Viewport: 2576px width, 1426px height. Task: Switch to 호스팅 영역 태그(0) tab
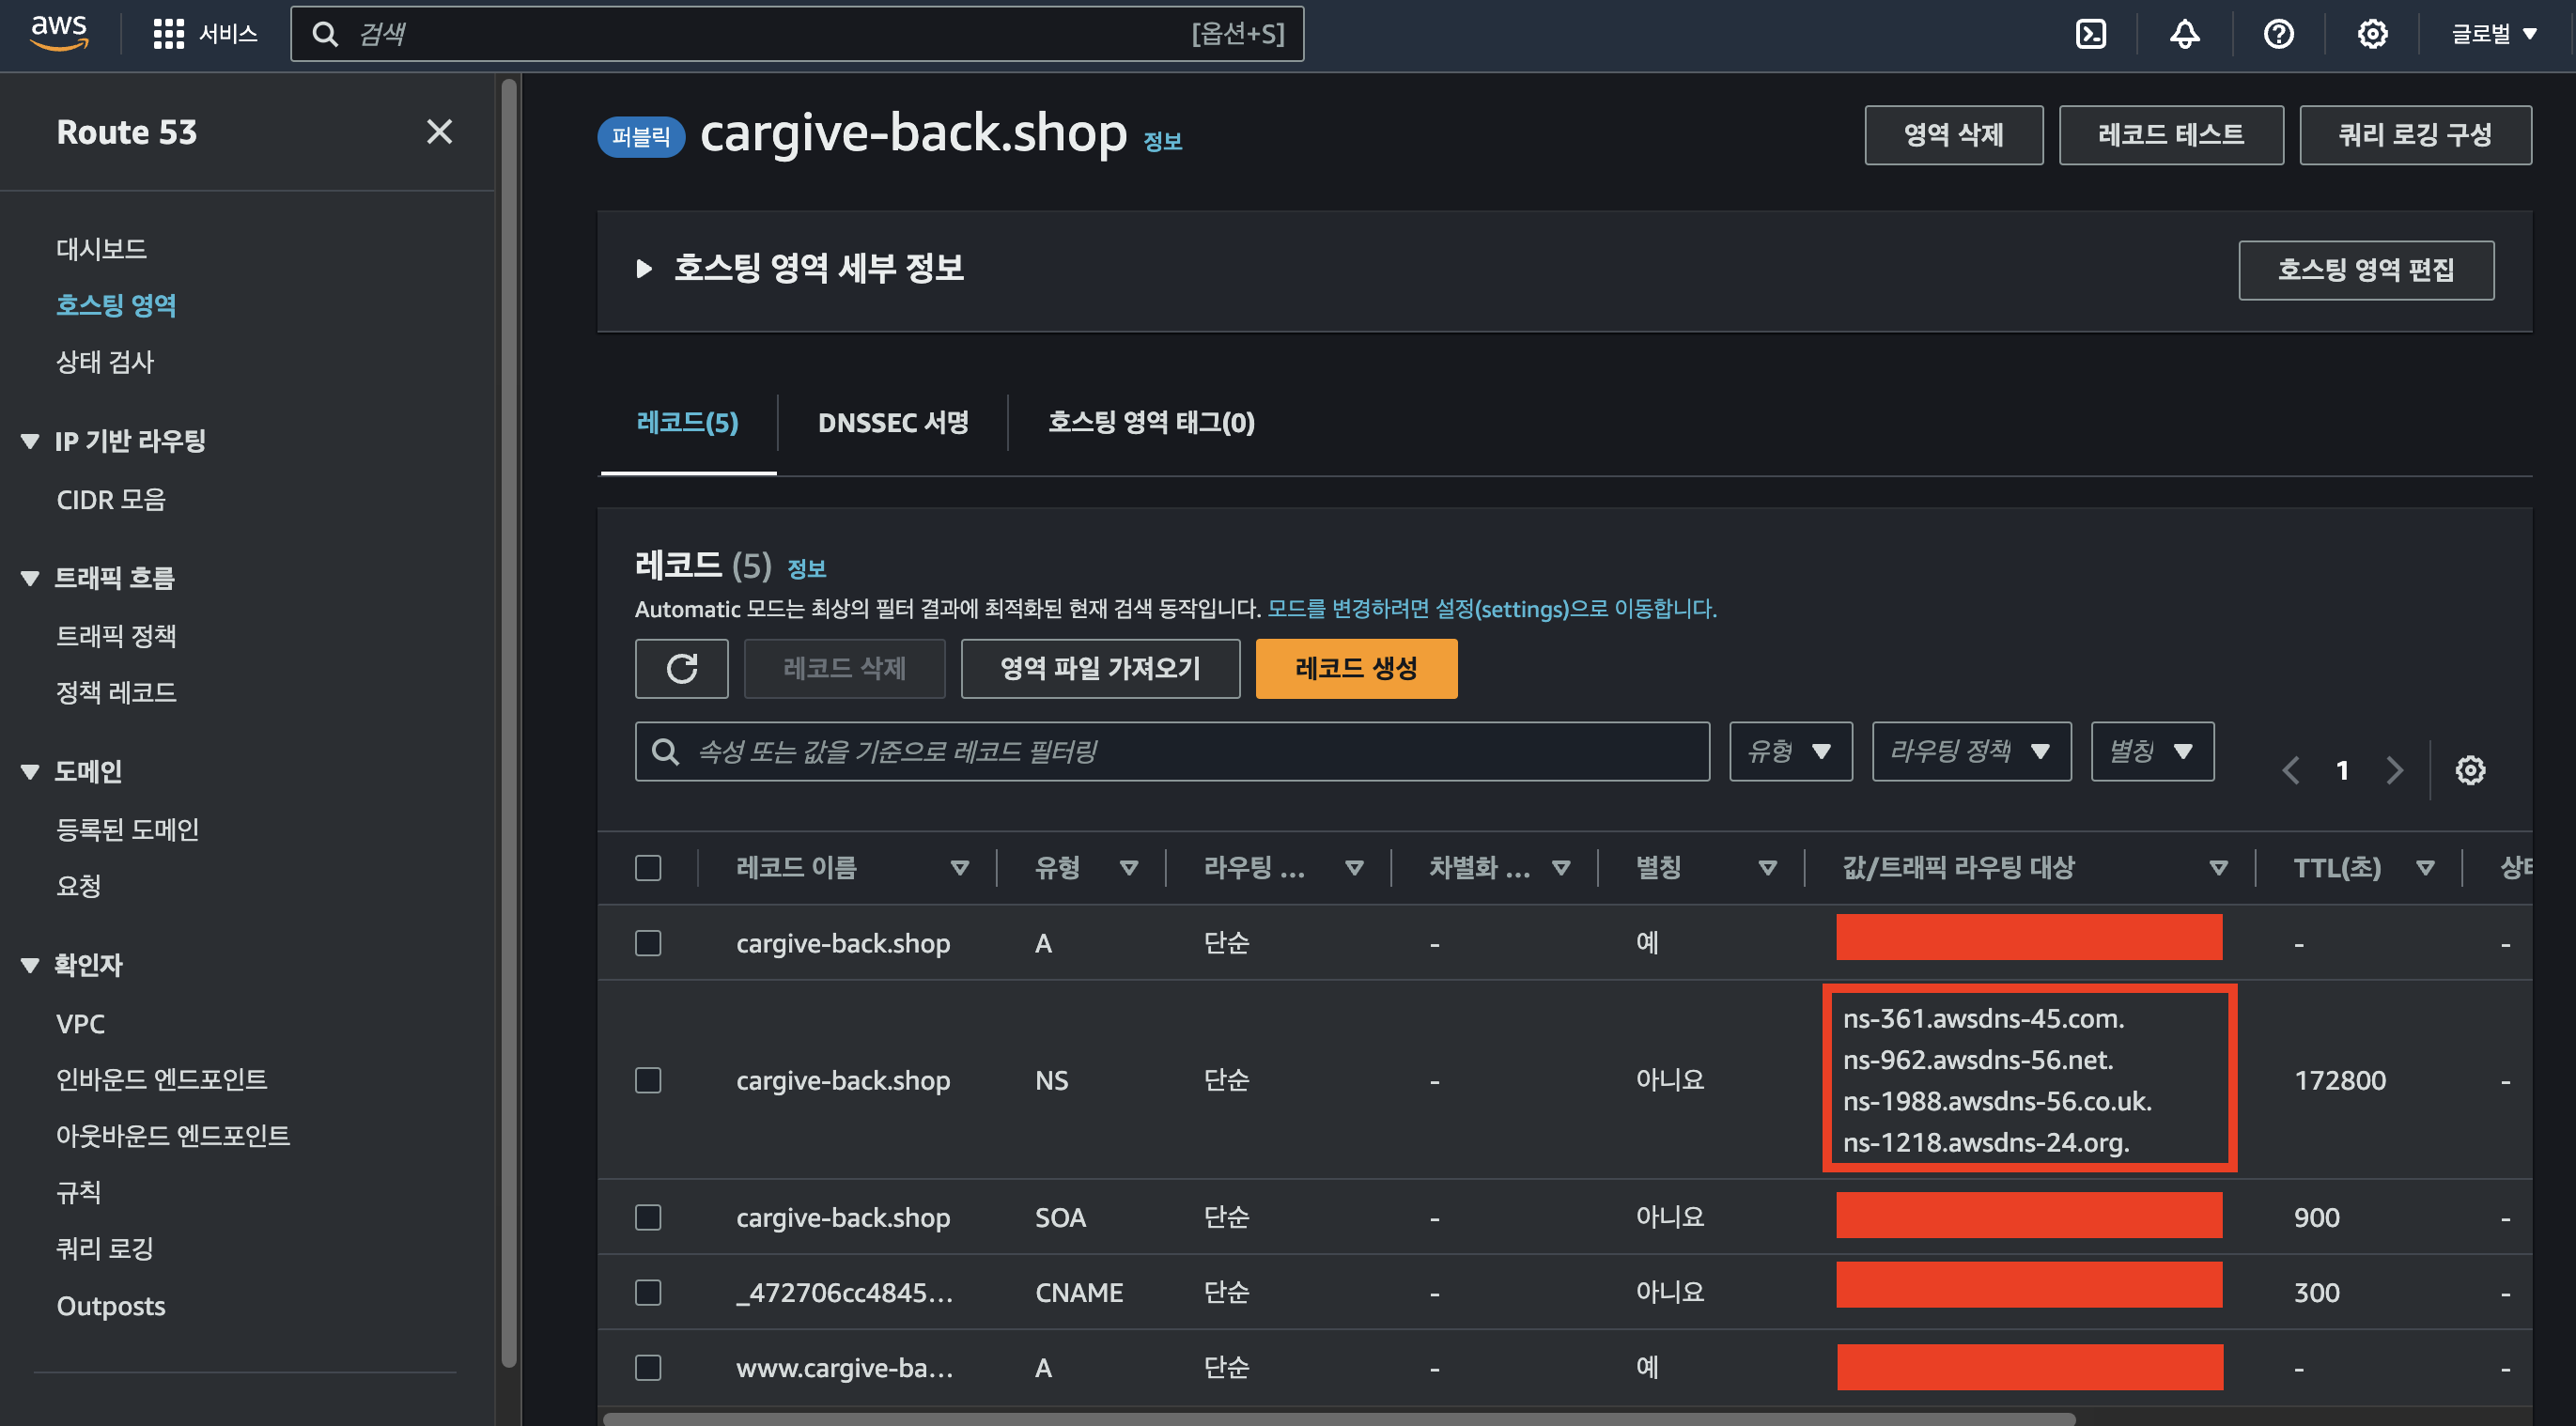pyautogui.click(x=1151, y=422)
